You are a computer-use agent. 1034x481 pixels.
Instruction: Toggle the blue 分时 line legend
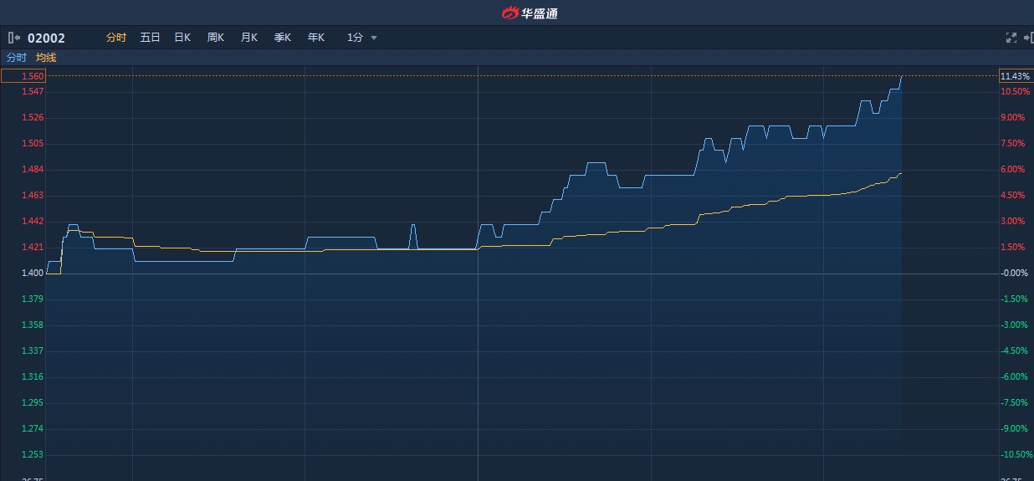click(17, 58)
